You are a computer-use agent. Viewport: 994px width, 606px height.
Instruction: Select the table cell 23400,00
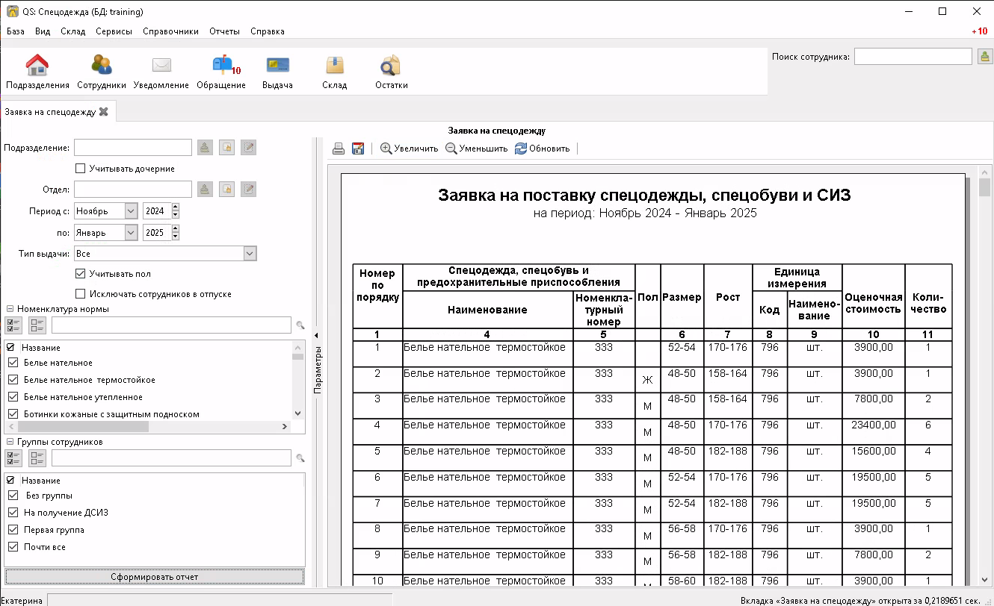click(873, 431)
